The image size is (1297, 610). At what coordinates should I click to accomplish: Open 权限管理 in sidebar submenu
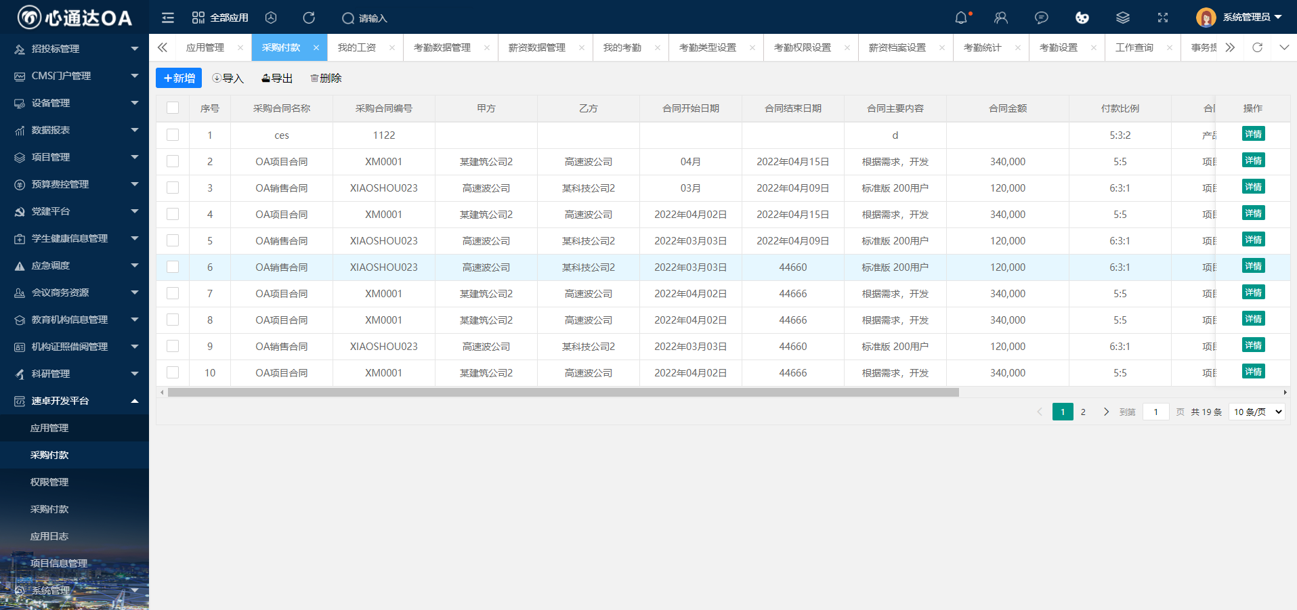click(x=75, y=482)
